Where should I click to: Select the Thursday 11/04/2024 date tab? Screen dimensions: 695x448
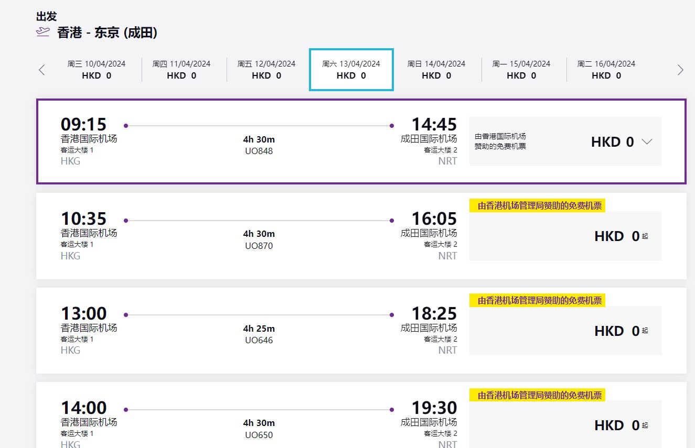click(181, 70)
